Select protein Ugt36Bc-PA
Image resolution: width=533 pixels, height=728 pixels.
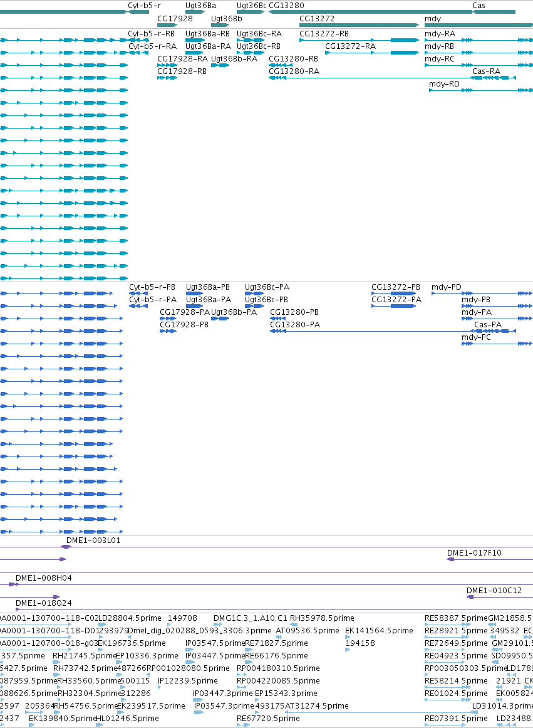point(267,287)
